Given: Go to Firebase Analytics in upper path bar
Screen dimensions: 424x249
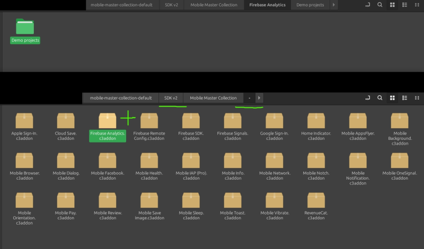Looking at the screenshot, I should tap(267, 5).
